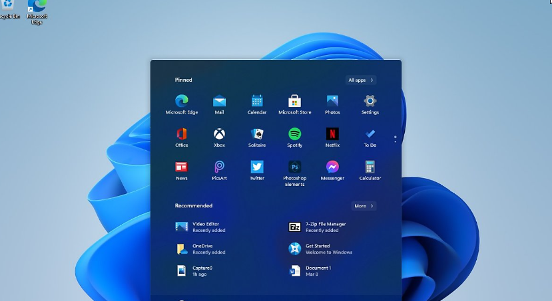Start the Solitaire game
This screenshot has width=552, height=301.
point(257,138)
